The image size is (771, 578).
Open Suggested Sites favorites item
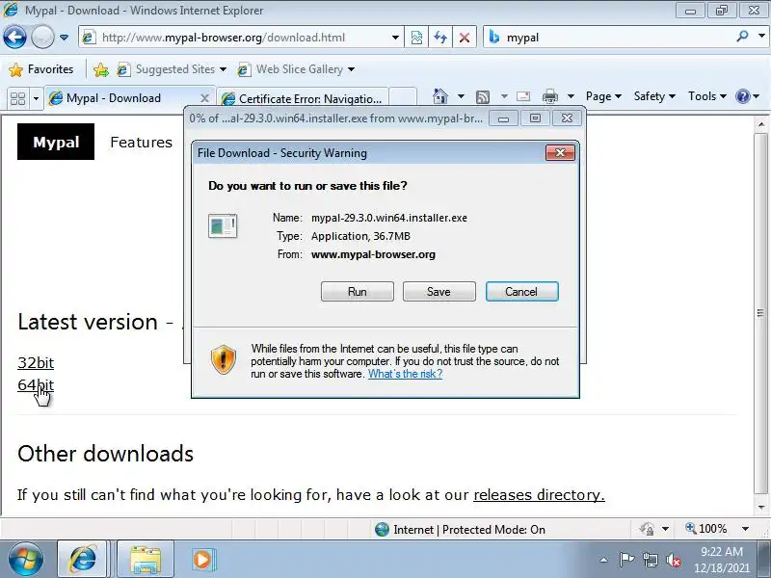click(172, 69)
